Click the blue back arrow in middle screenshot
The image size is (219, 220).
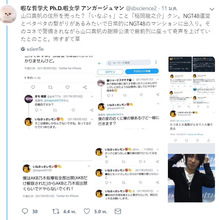pyautogui.click(x=99, y=63)
